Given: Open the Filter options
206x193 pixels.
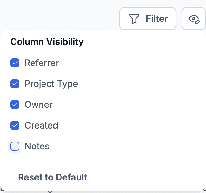Looking at the screenshot, I should pyautogui.click(x=148, y=19).
